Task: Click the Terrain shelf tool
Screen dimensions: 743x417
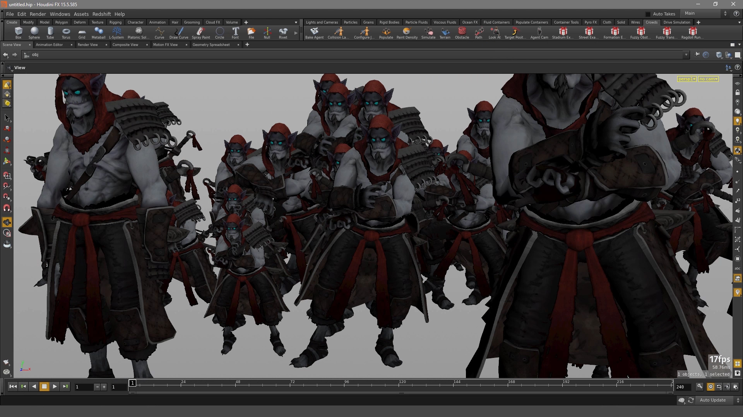Action: pos(445,33)
